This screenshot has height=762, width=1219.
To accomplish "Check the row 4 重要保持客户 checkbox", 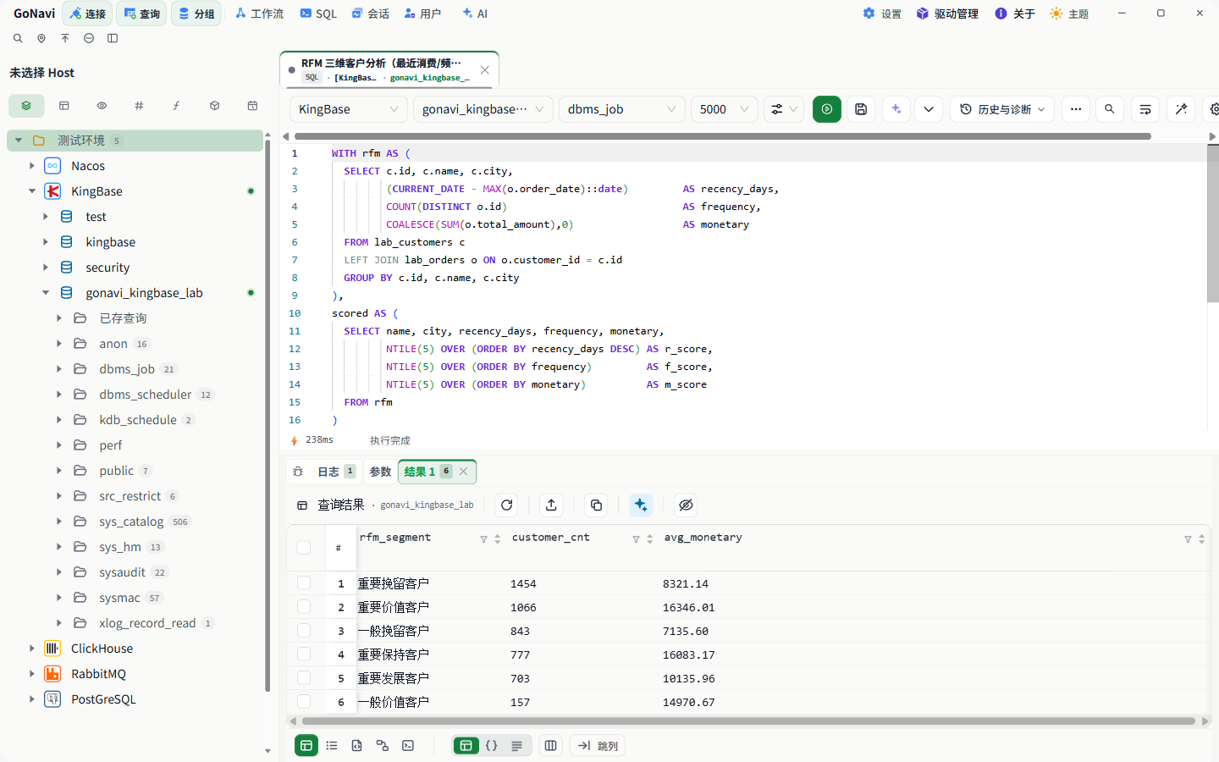I will (304, 654).
